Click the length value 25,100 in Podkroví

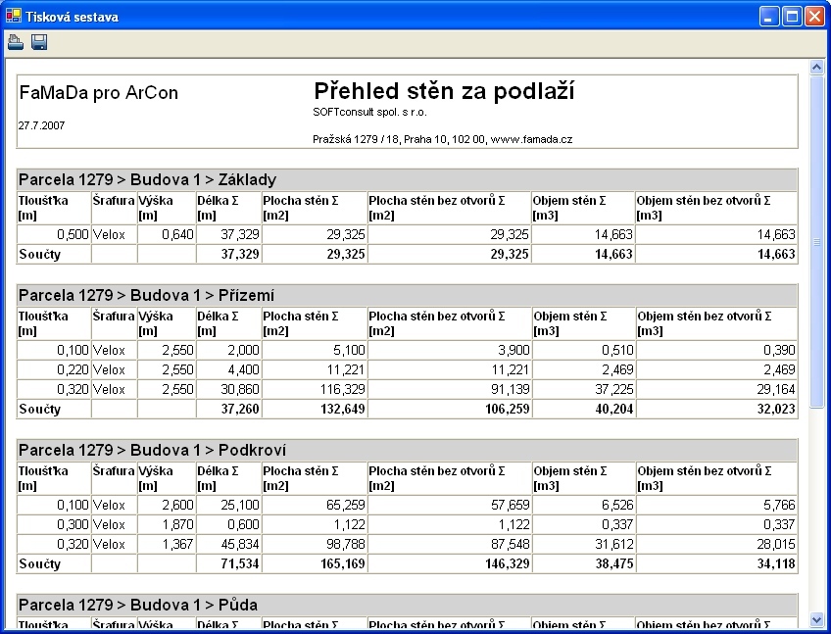click(240, 505)
